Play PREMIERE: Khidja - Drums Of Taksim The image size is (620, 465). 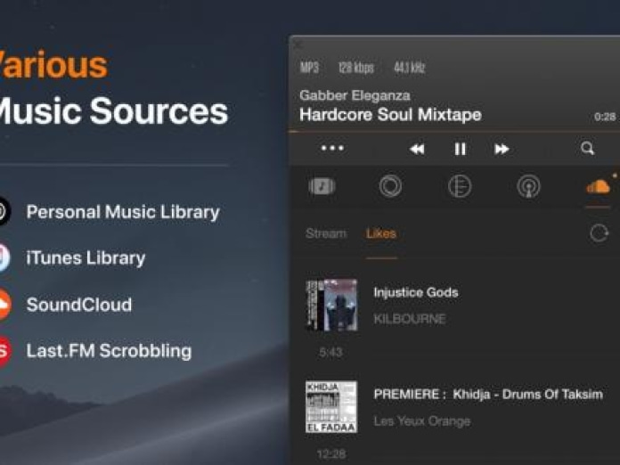click(x=488, y=395)
